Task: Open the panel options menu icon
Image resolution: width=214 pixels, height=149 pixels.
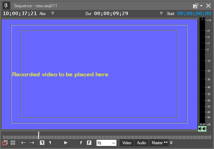Action: [196, 5]
